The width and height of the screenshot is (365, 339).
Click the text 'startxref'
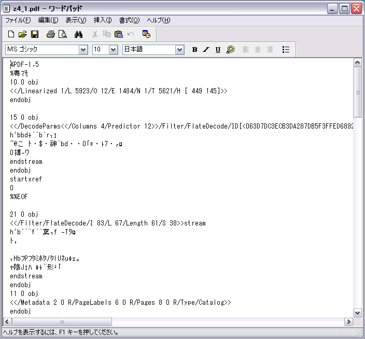pyautogui.click(x=26, y=179)
